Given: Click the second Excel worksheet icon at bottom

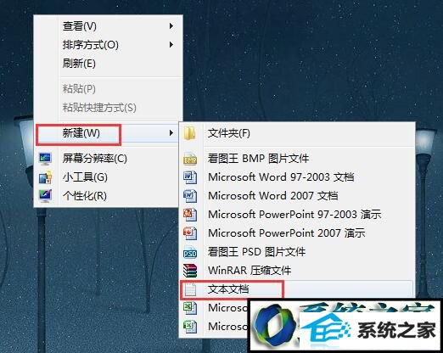Looking at the screenshot, I should tap(190, 327).
